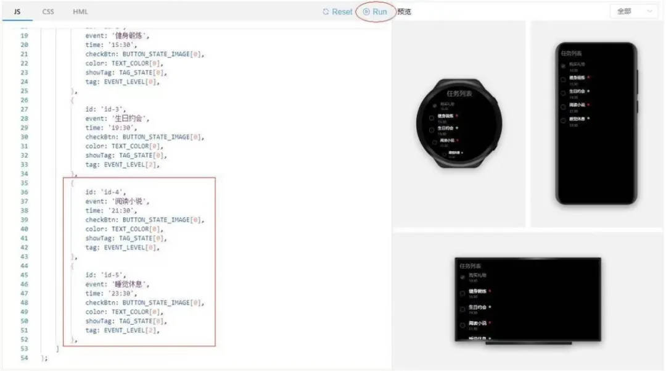666x371 pixels.
Task: Switch to the JS tab
Action: click(x=17, y=12)
